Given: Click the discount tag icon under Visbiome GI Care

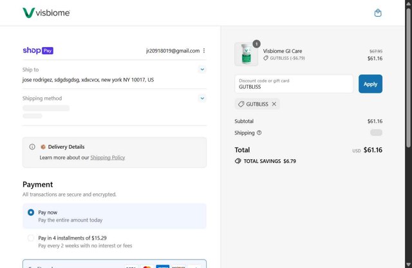Looking at the screenshot, I should point(266,58).
